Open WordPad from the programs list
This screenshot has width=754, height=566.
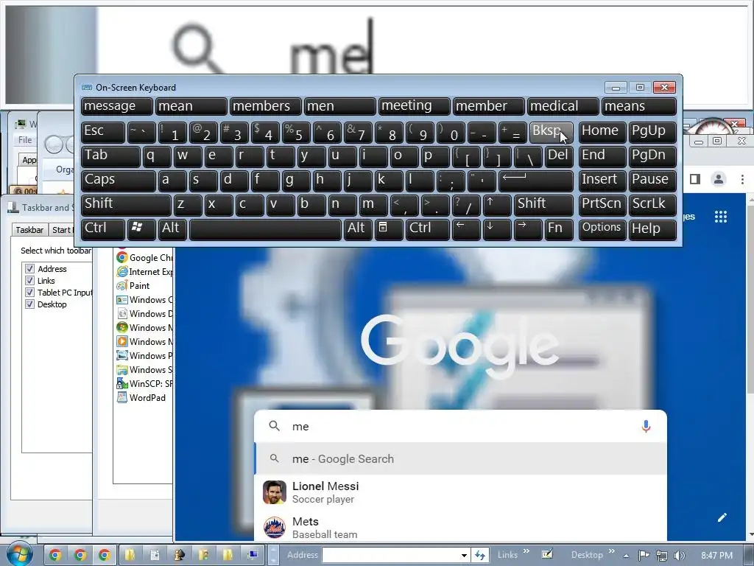point(141,397)
